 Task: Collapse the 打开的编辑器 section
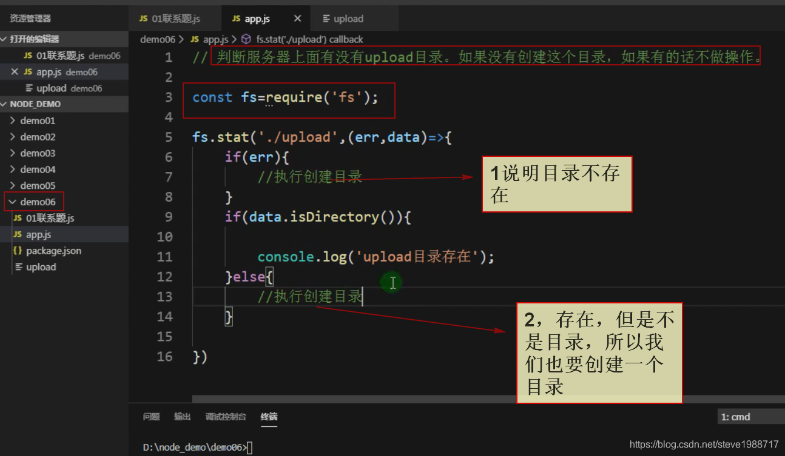[64, 39]
